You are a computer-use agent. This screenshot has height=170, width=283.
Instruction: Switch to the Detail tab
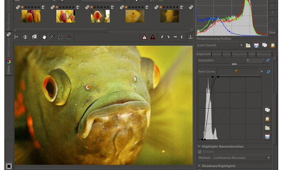(217, 54)
